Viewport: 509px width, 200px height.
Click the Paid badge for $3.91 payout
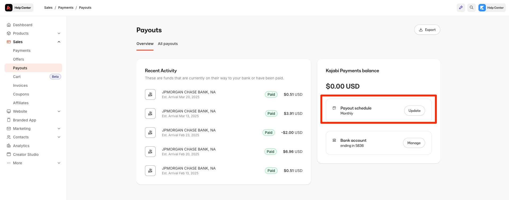coord(271,113)
